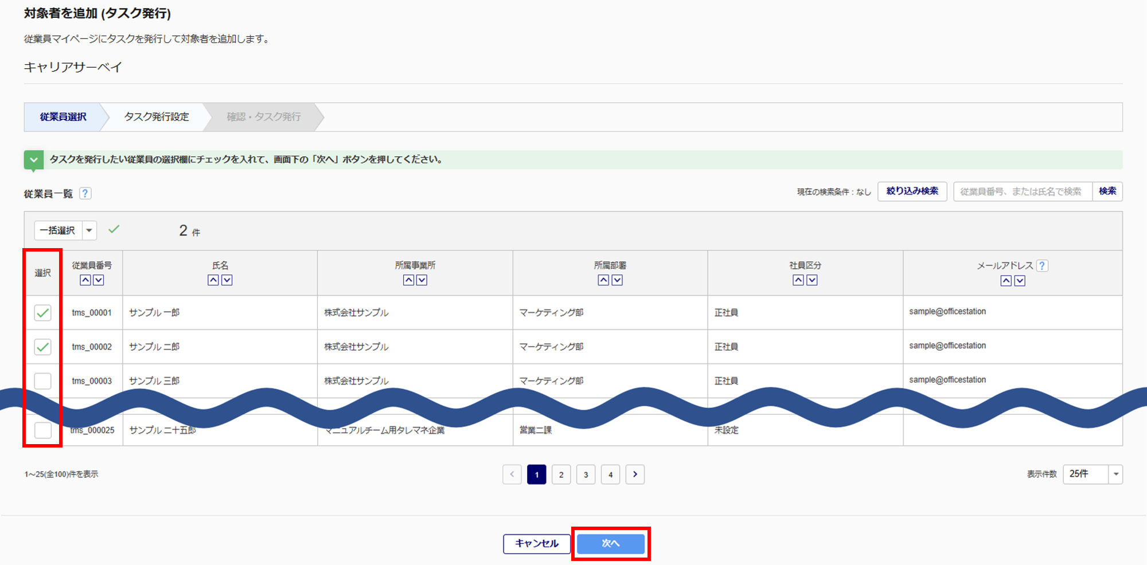Image resolution: width=1147 pixels, height=565 pixels.
Task: Sort 所属部署 column ascending
Action: tap(603, 280)
